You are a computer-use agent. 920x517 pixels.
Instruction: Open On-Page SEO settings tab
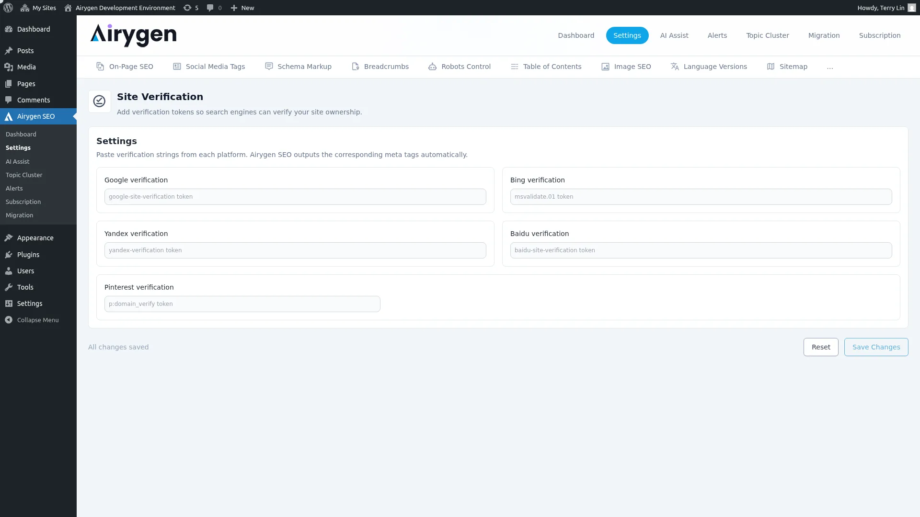125,67
